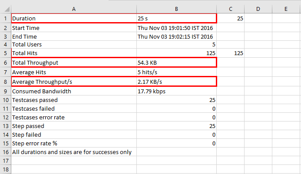Click cell C5 showing 125

click(230, 53)
